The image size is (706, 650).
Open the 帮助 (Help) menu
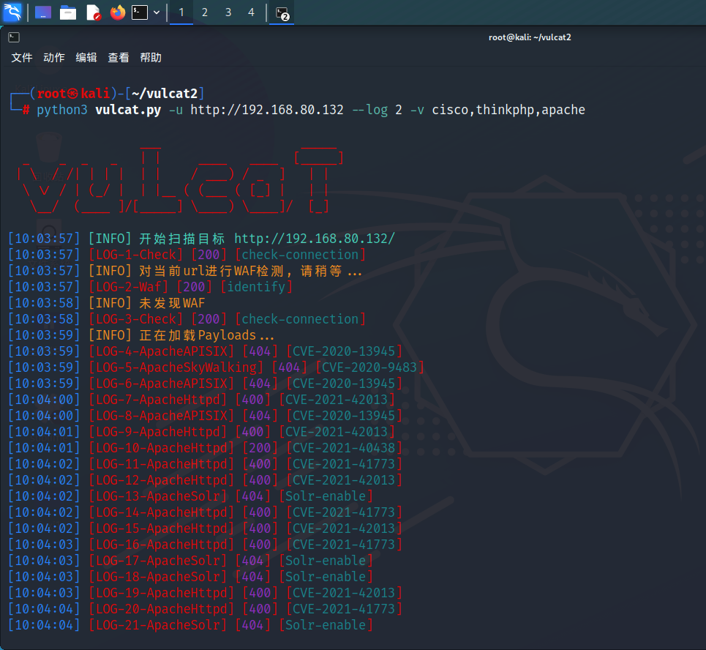pyautogui.click(x=151, y=58)
